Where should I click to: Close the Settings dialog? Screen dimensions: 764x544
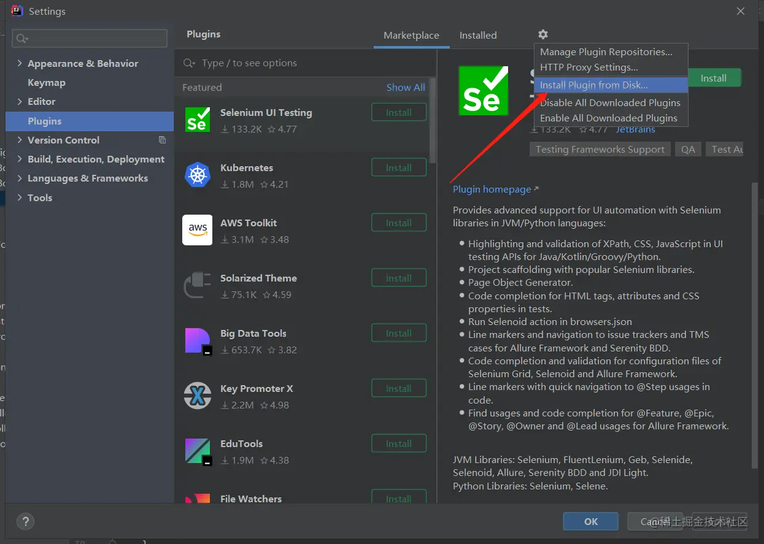point(741,11)
